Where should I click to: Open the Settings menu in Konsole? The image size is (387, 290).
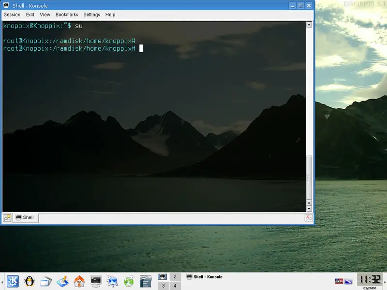[x=91, y=14]
